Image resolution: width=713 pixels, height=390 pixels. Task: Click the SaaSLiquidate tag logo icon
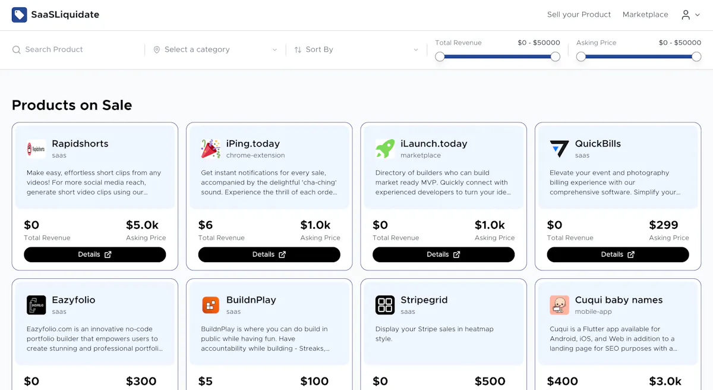tap(20, 15)
